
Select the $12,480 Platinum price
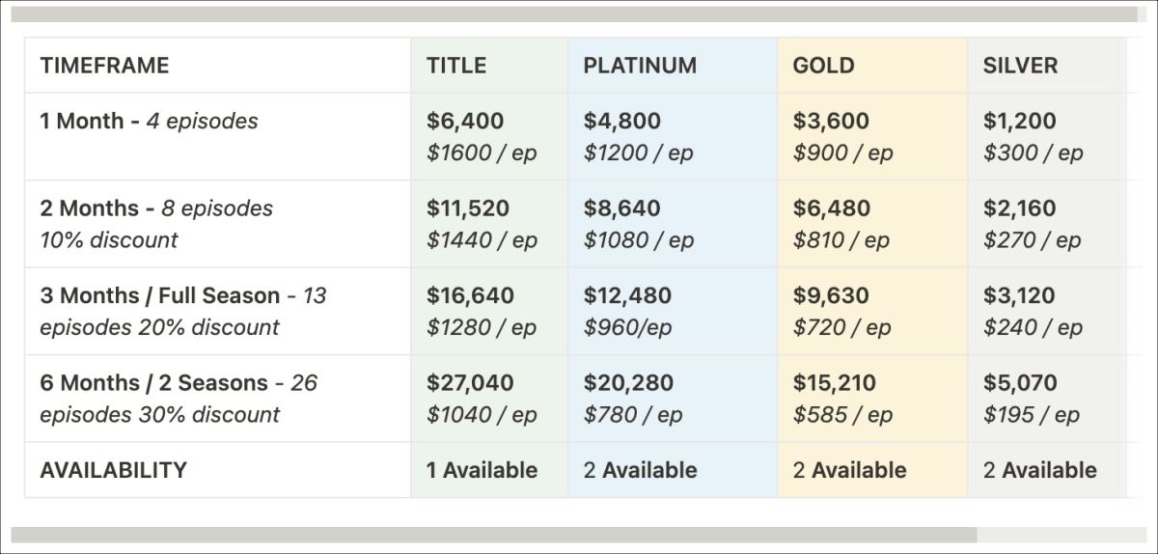pos(628,296)
